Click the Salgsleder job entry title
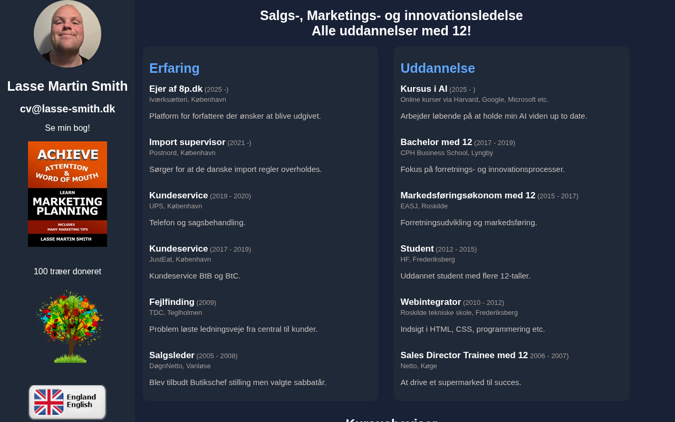Image resolution: width=675 pixels, height=422 pixels. tap(172, 355)
